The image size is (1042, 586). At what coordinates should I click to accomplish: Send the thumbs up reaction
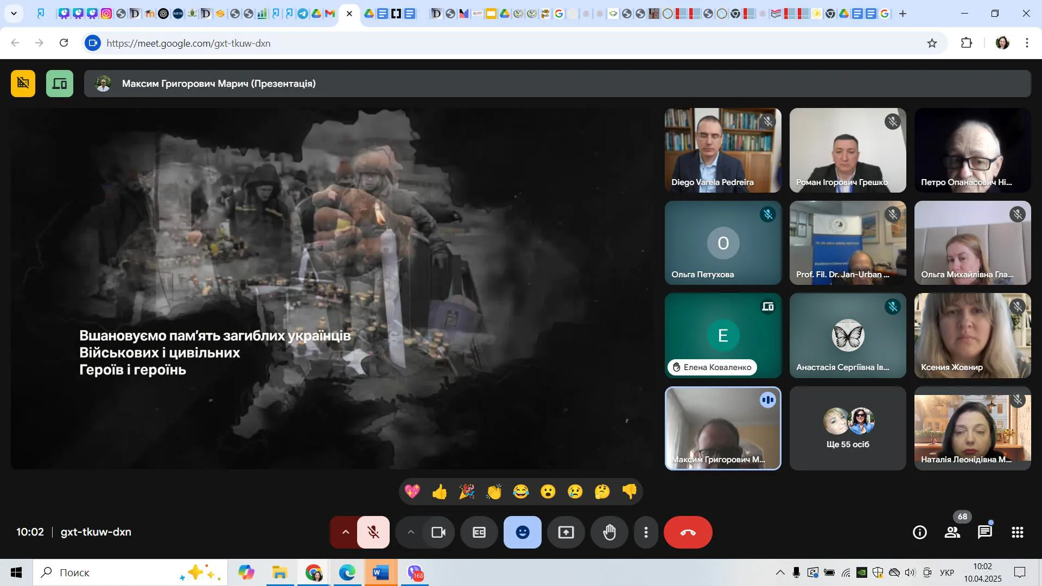pyautogui.click(x=440, y=492)
